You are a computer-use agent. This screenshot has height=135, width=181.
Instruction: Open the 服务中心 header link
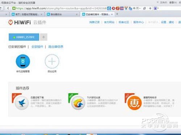coord(138,22)
